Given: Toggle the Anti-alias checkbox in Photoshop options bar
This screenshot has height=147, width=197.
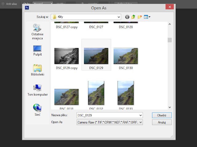Looking at the screenshot, I should (x=3, y=4).
